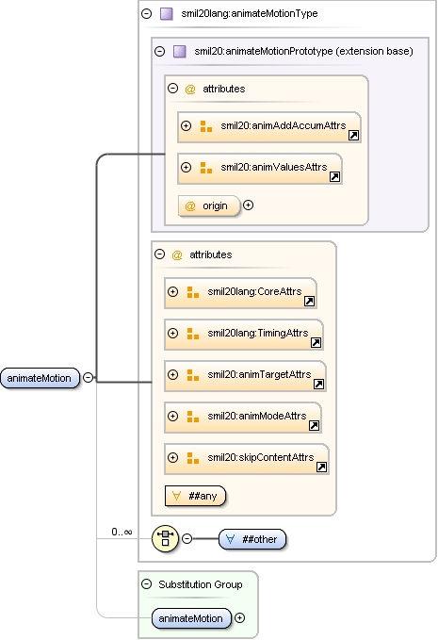438x640 pixels.
Task: Expand smil20lang:TimingAttrs attribute group
Action: coord(173,333)
